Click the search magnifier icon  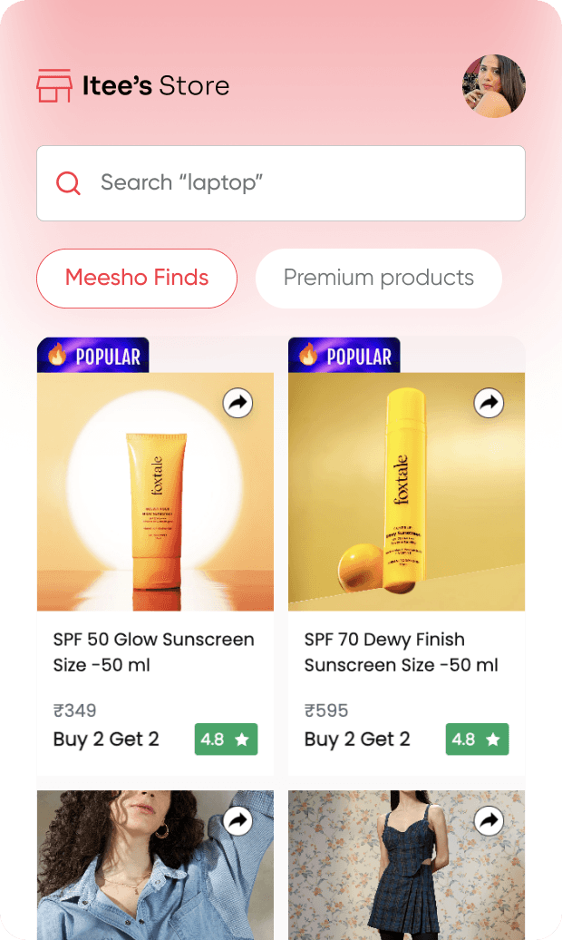pos(68,183)
